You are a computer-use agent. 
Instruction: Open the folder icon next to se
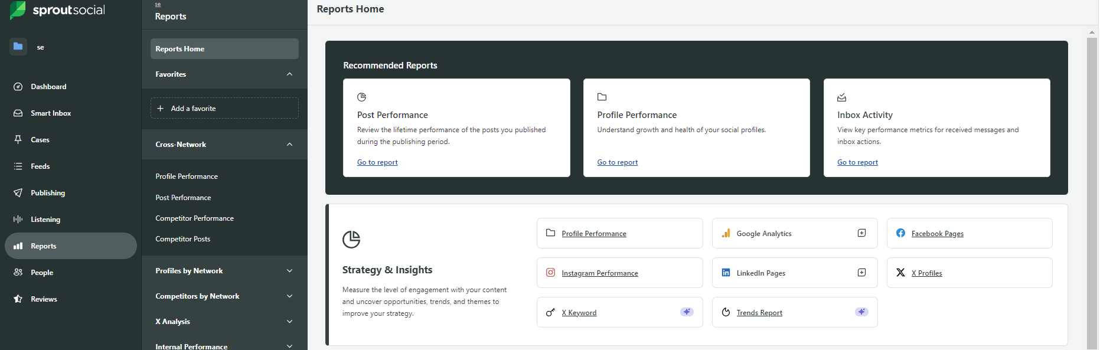click(18, 47)
